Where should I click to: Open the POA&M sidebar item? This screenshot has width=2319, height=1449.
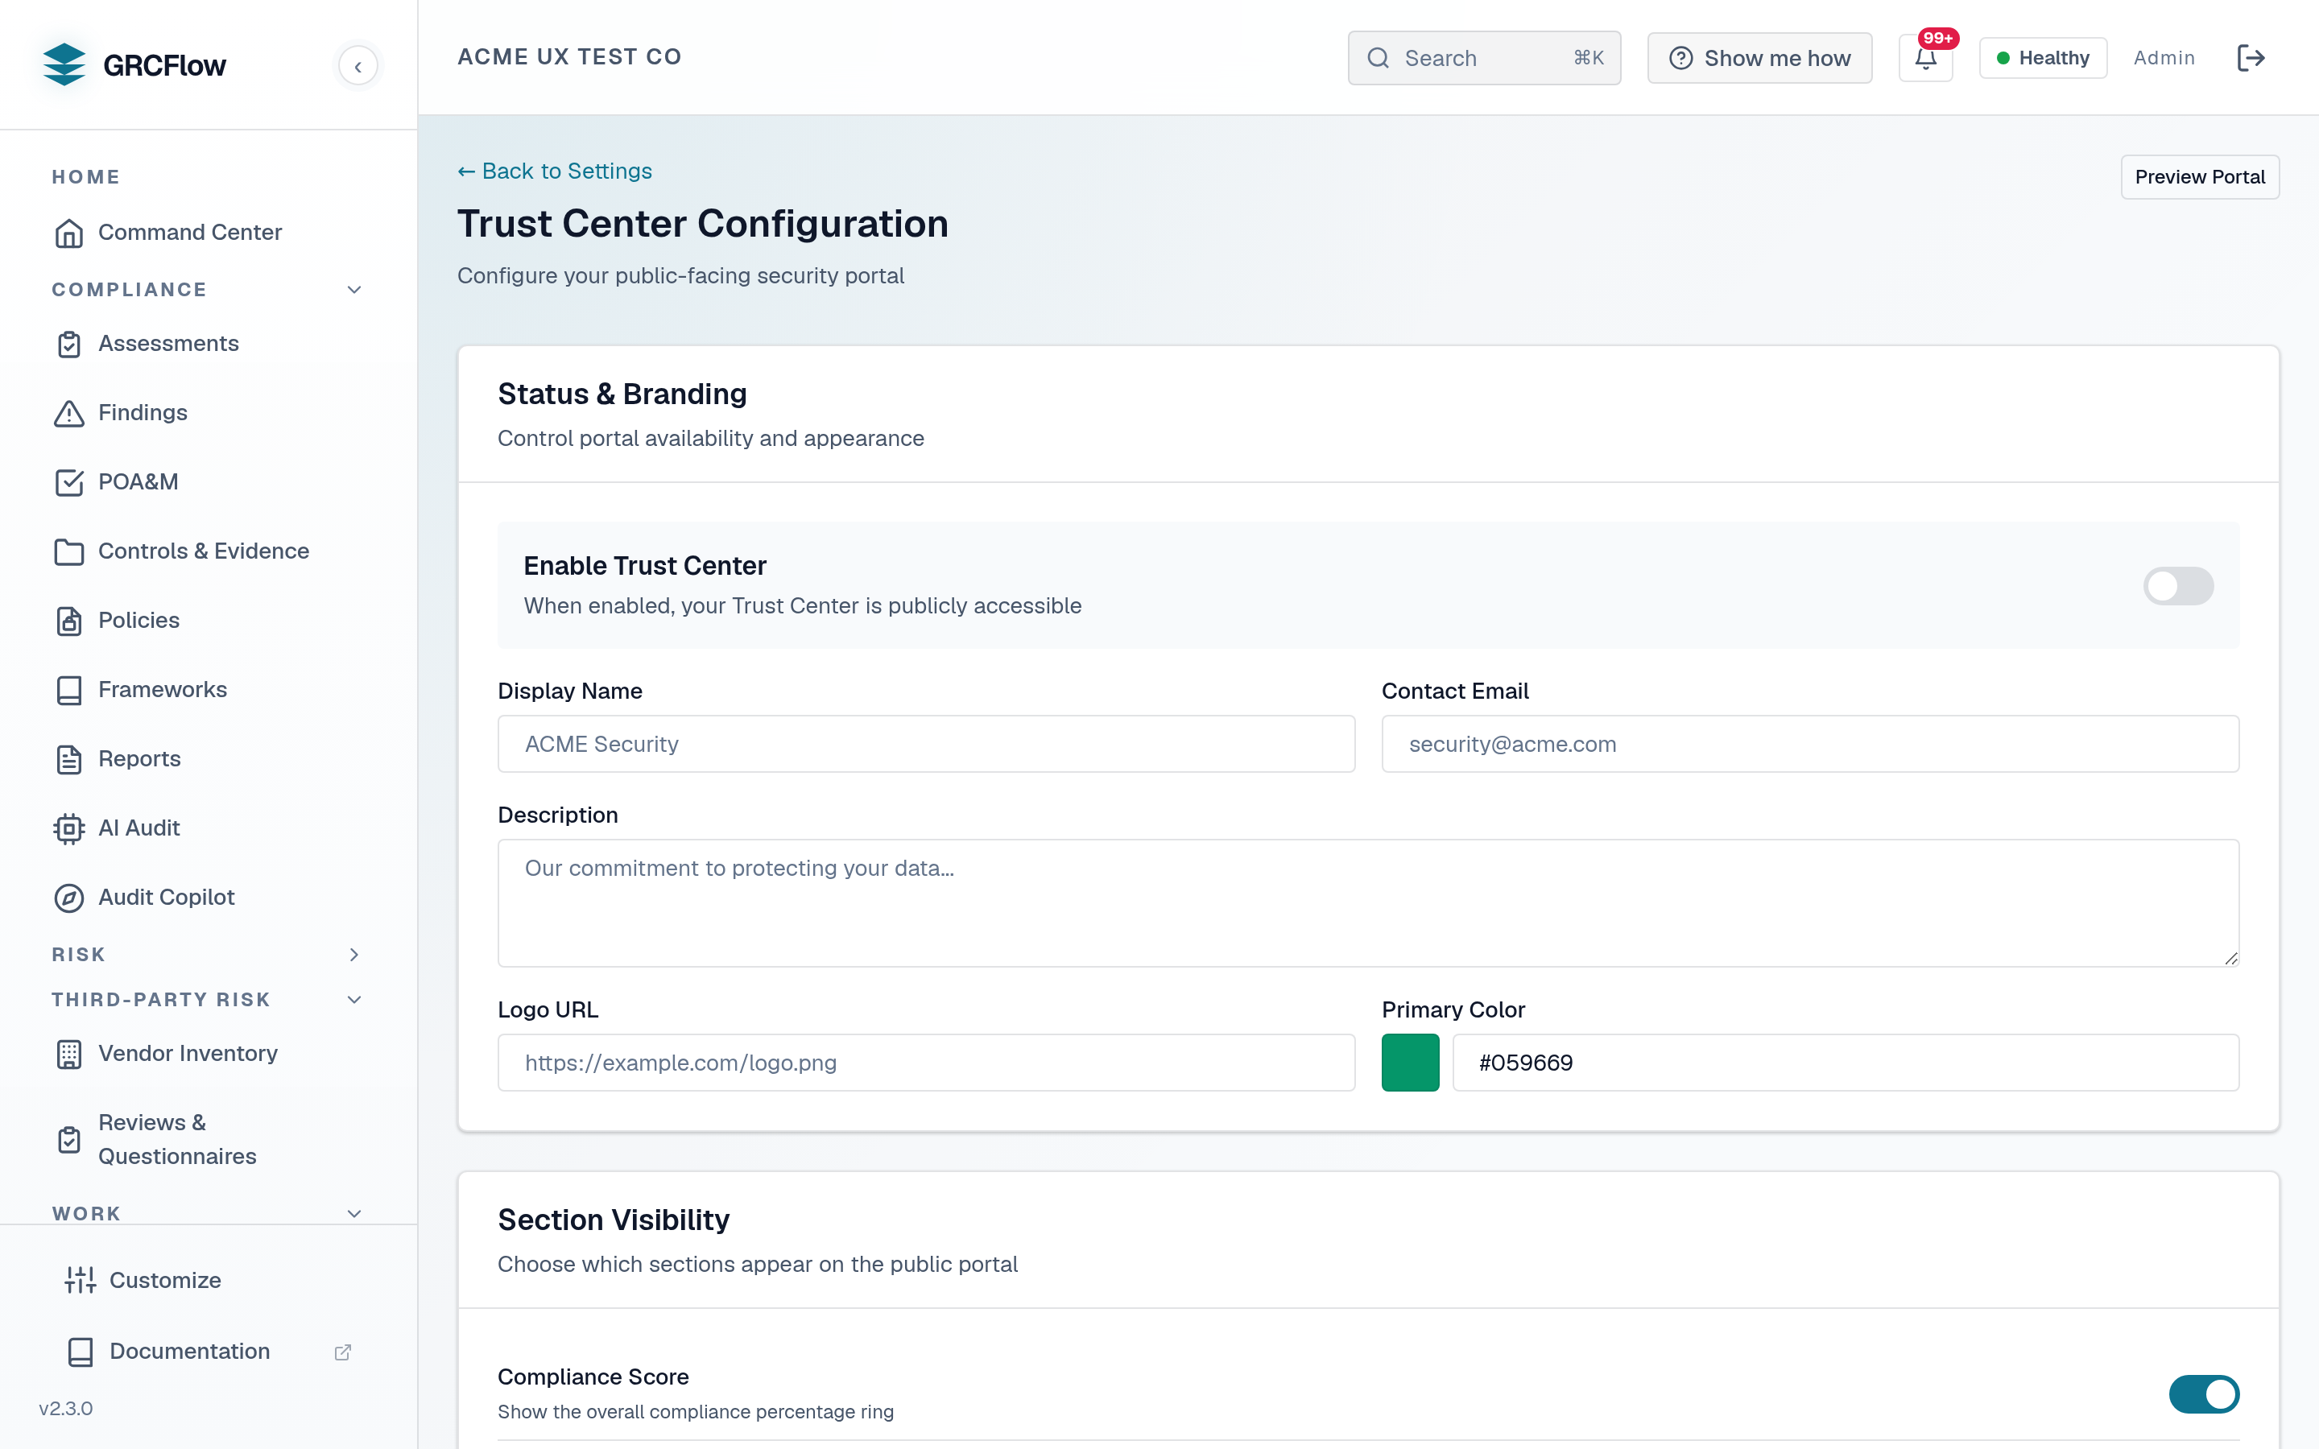[x=208, y=482]
